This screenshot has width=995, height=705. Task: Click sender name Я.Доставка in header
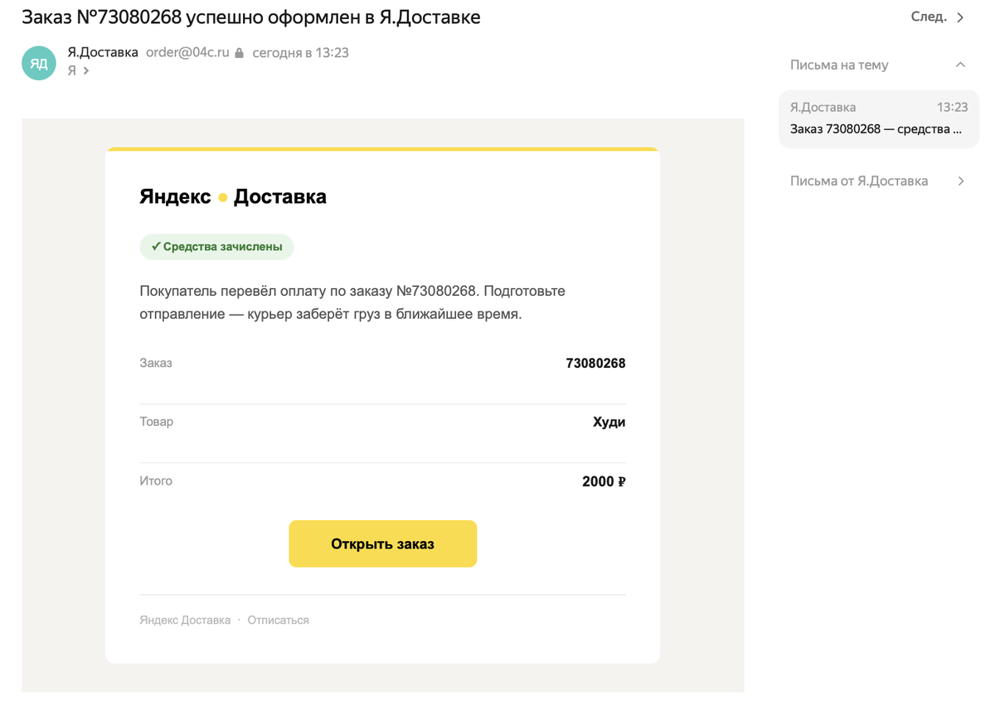pyautogui.click(x=103, y=52)
